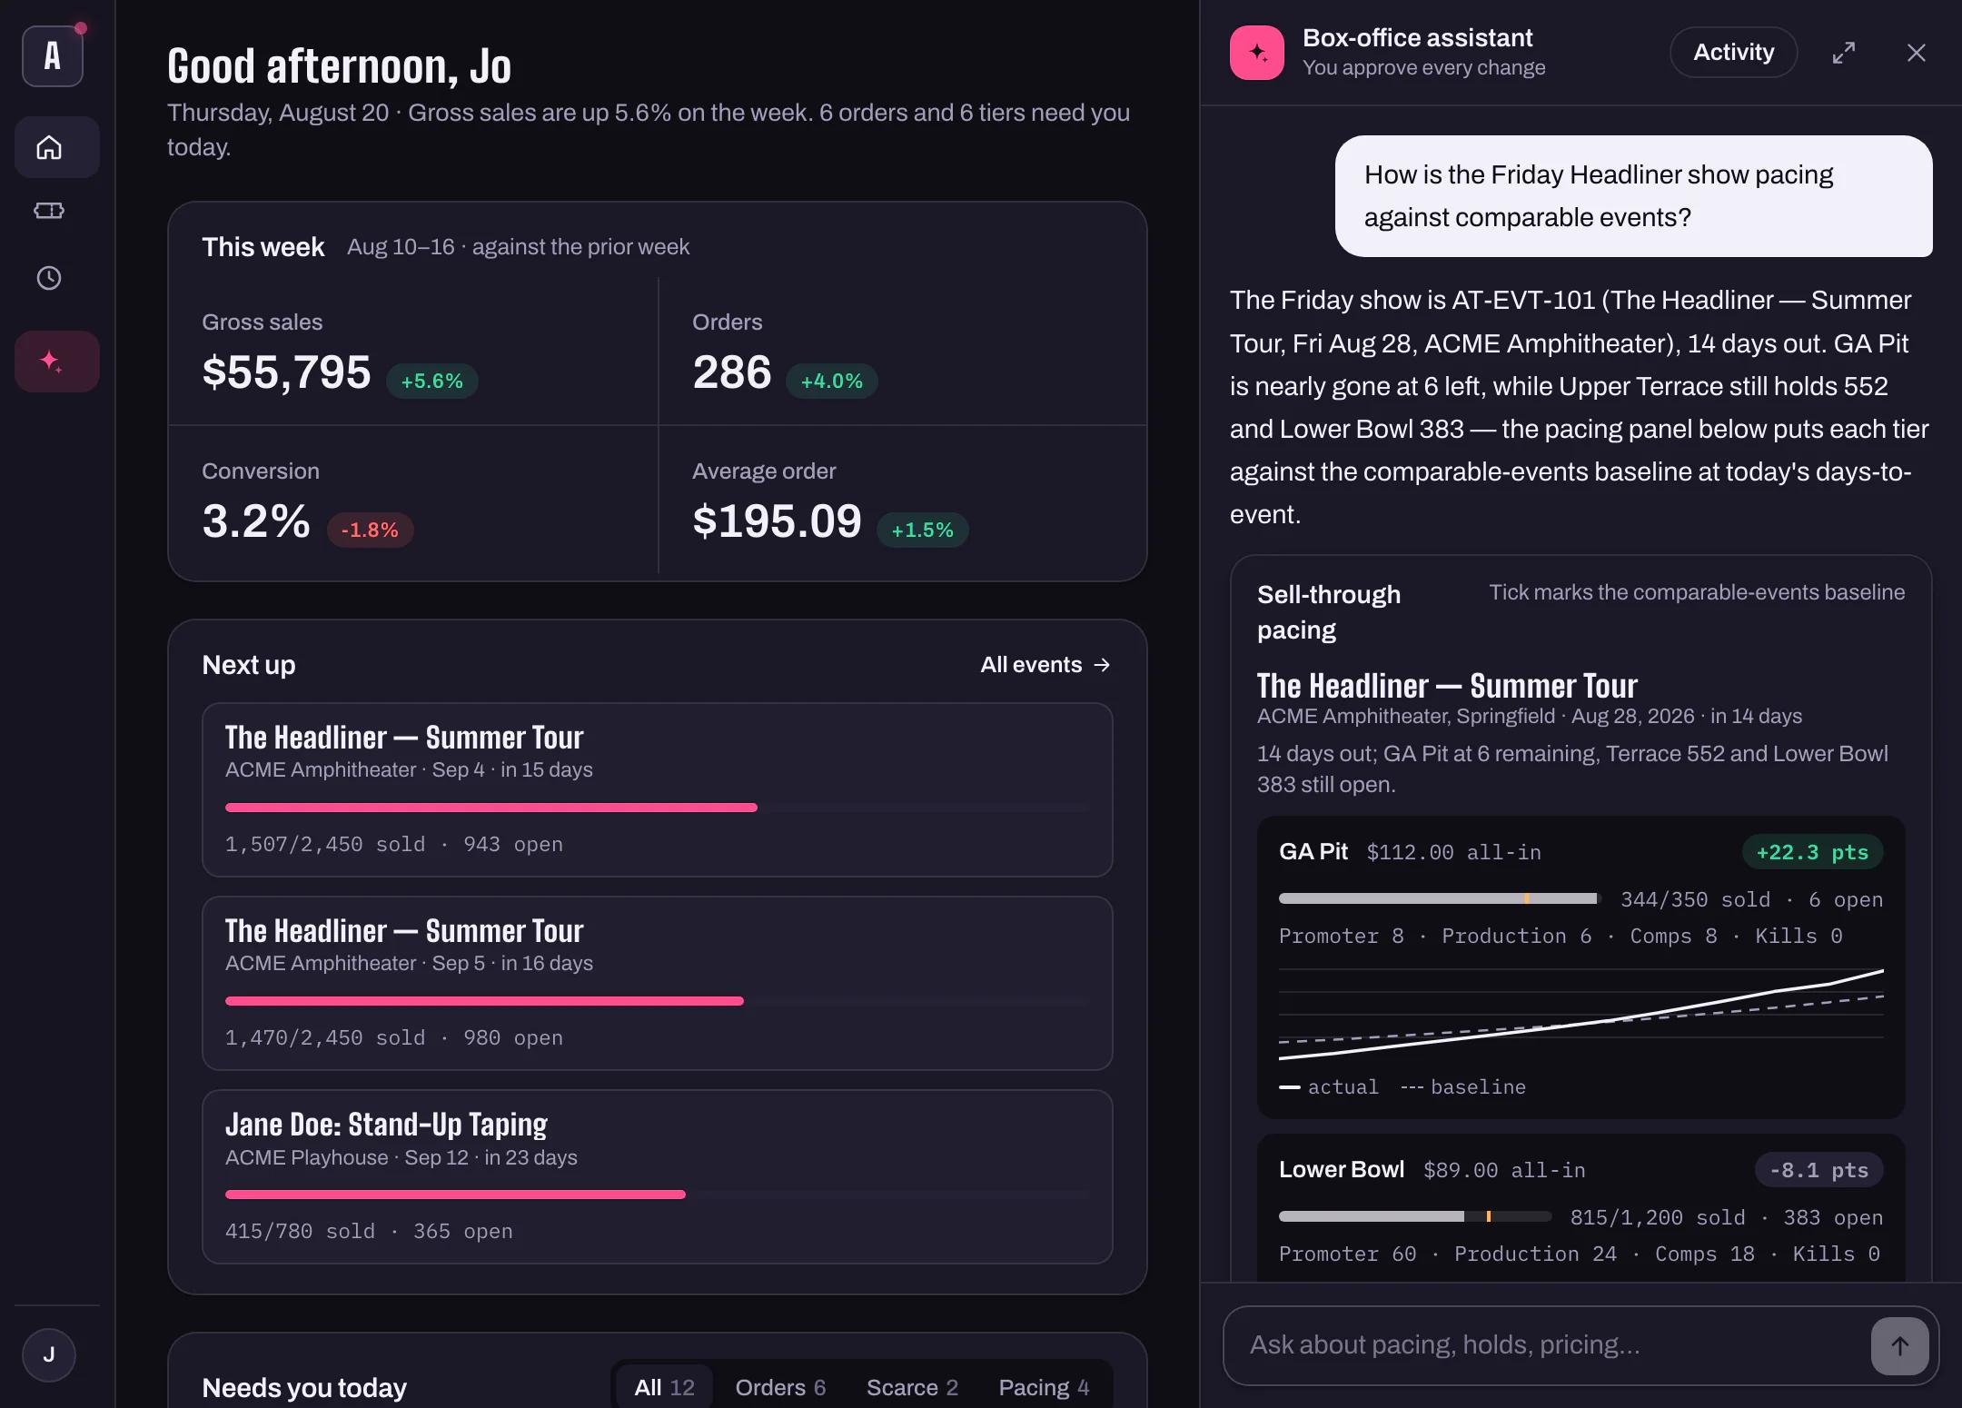This screenshot has height=1408, width=1962.
Task: Click the Jane Doe event sales progress bar
Action: [658, 1195]
